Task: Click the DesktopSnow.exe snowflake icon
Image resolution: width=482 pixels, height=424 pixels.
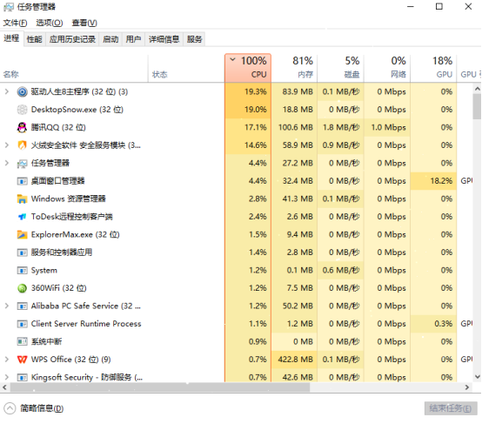Action: [x=22, y=110]
